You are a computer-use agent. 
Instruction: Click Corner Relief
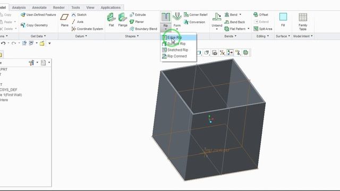[x=195, y=15]
